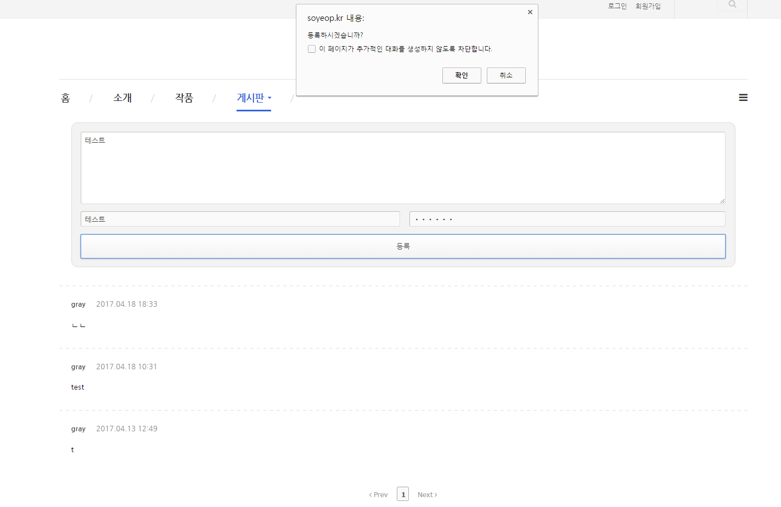Screen dimensions: 781x507
Task: Click the gray username on the 12:49 comment
Action: 78,429
